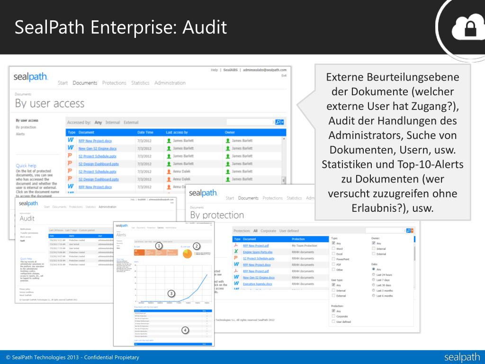Open Statistics tab in By user access window
This screenshot has width=485, height=364.
tap(140, 83)
